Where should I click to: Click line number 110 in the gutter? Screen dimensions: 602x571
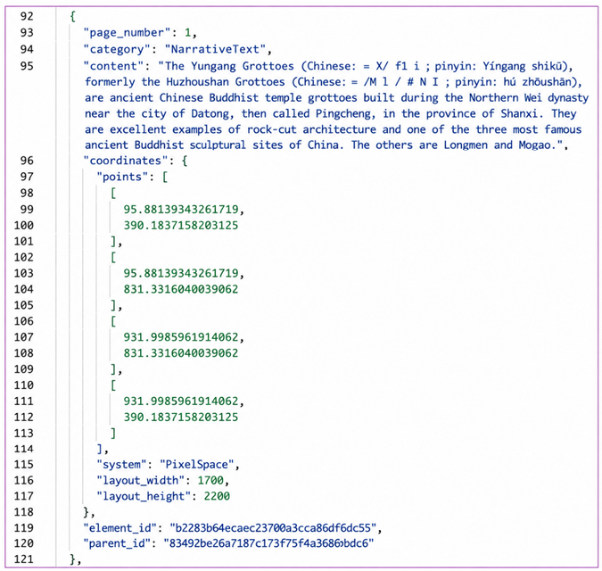(24, 385)
